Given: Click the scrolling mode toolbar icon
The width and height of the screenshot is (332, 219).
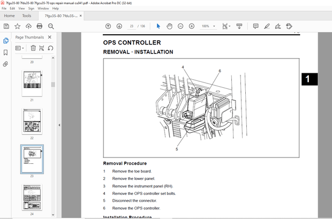Looking at the screenshot, I should pos(239,26).
